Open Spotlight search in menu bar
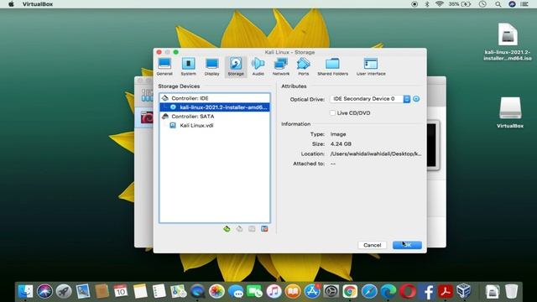The width and height of the screenshot is (537, 302). 498,4
